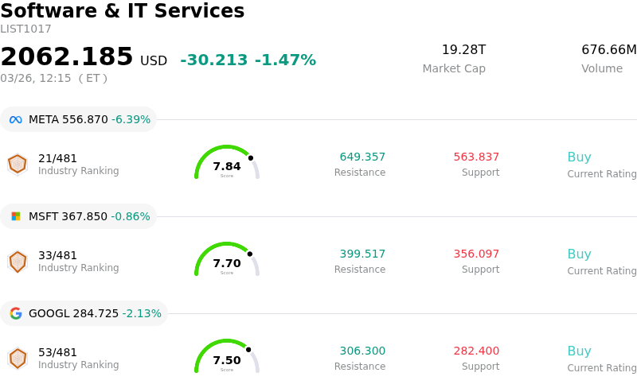Click the 19.28T Market Cap value
This screenshot has width=637, height=388.
click(463, 50)
